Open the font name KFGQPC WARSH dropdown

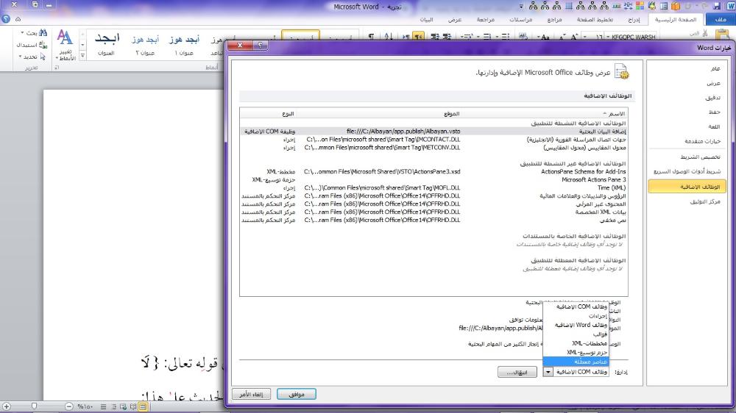click(609, 37)
